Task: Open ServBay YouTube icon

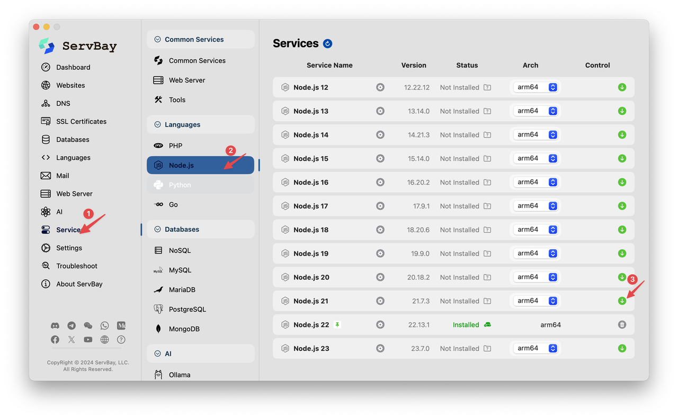Action: (x=88, y=340)
